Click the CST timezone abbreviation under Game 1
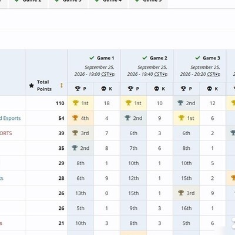Image resolution: width=235 pixels, height=235 pixels. click(x=105, y=74)
